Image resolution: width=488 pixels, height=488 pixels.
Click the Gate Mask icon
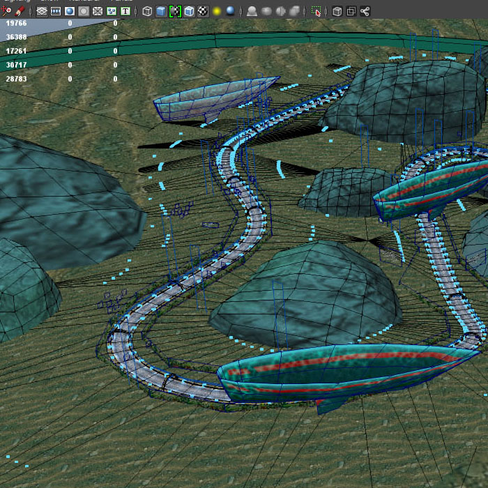pos(84,11)
